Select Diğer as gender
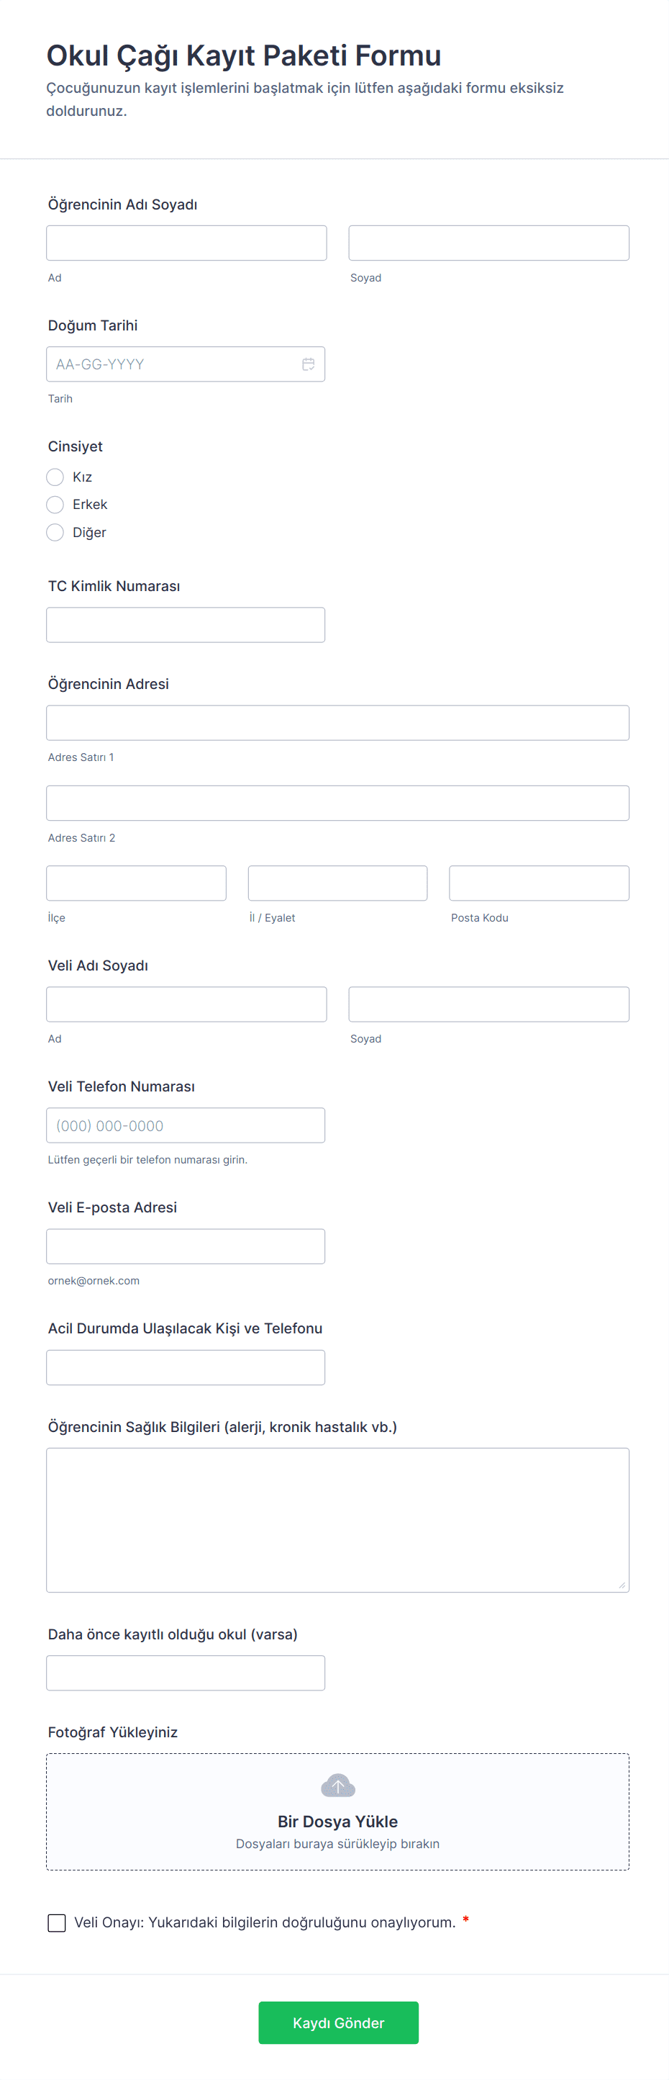Screen dimensions: 669x2080 pos(55,532)
